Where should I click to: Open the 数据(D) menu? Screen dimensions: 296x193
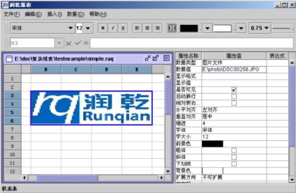click(75, 14)
